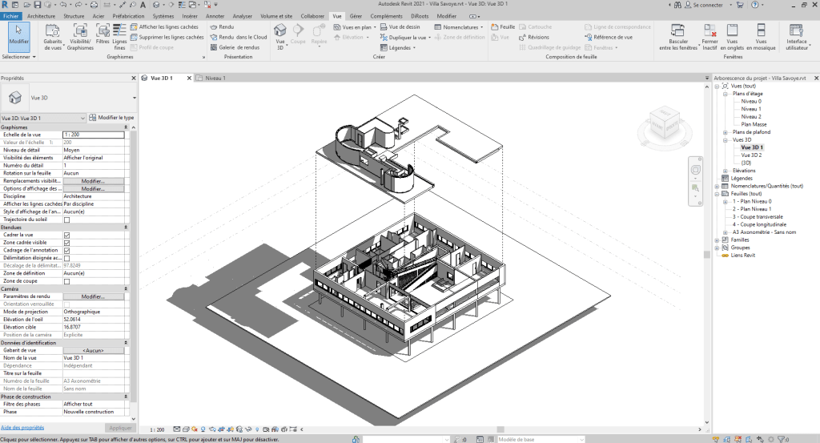Click Afficher les lignes cachées
820x443 pixels.
tap(164, 26)
